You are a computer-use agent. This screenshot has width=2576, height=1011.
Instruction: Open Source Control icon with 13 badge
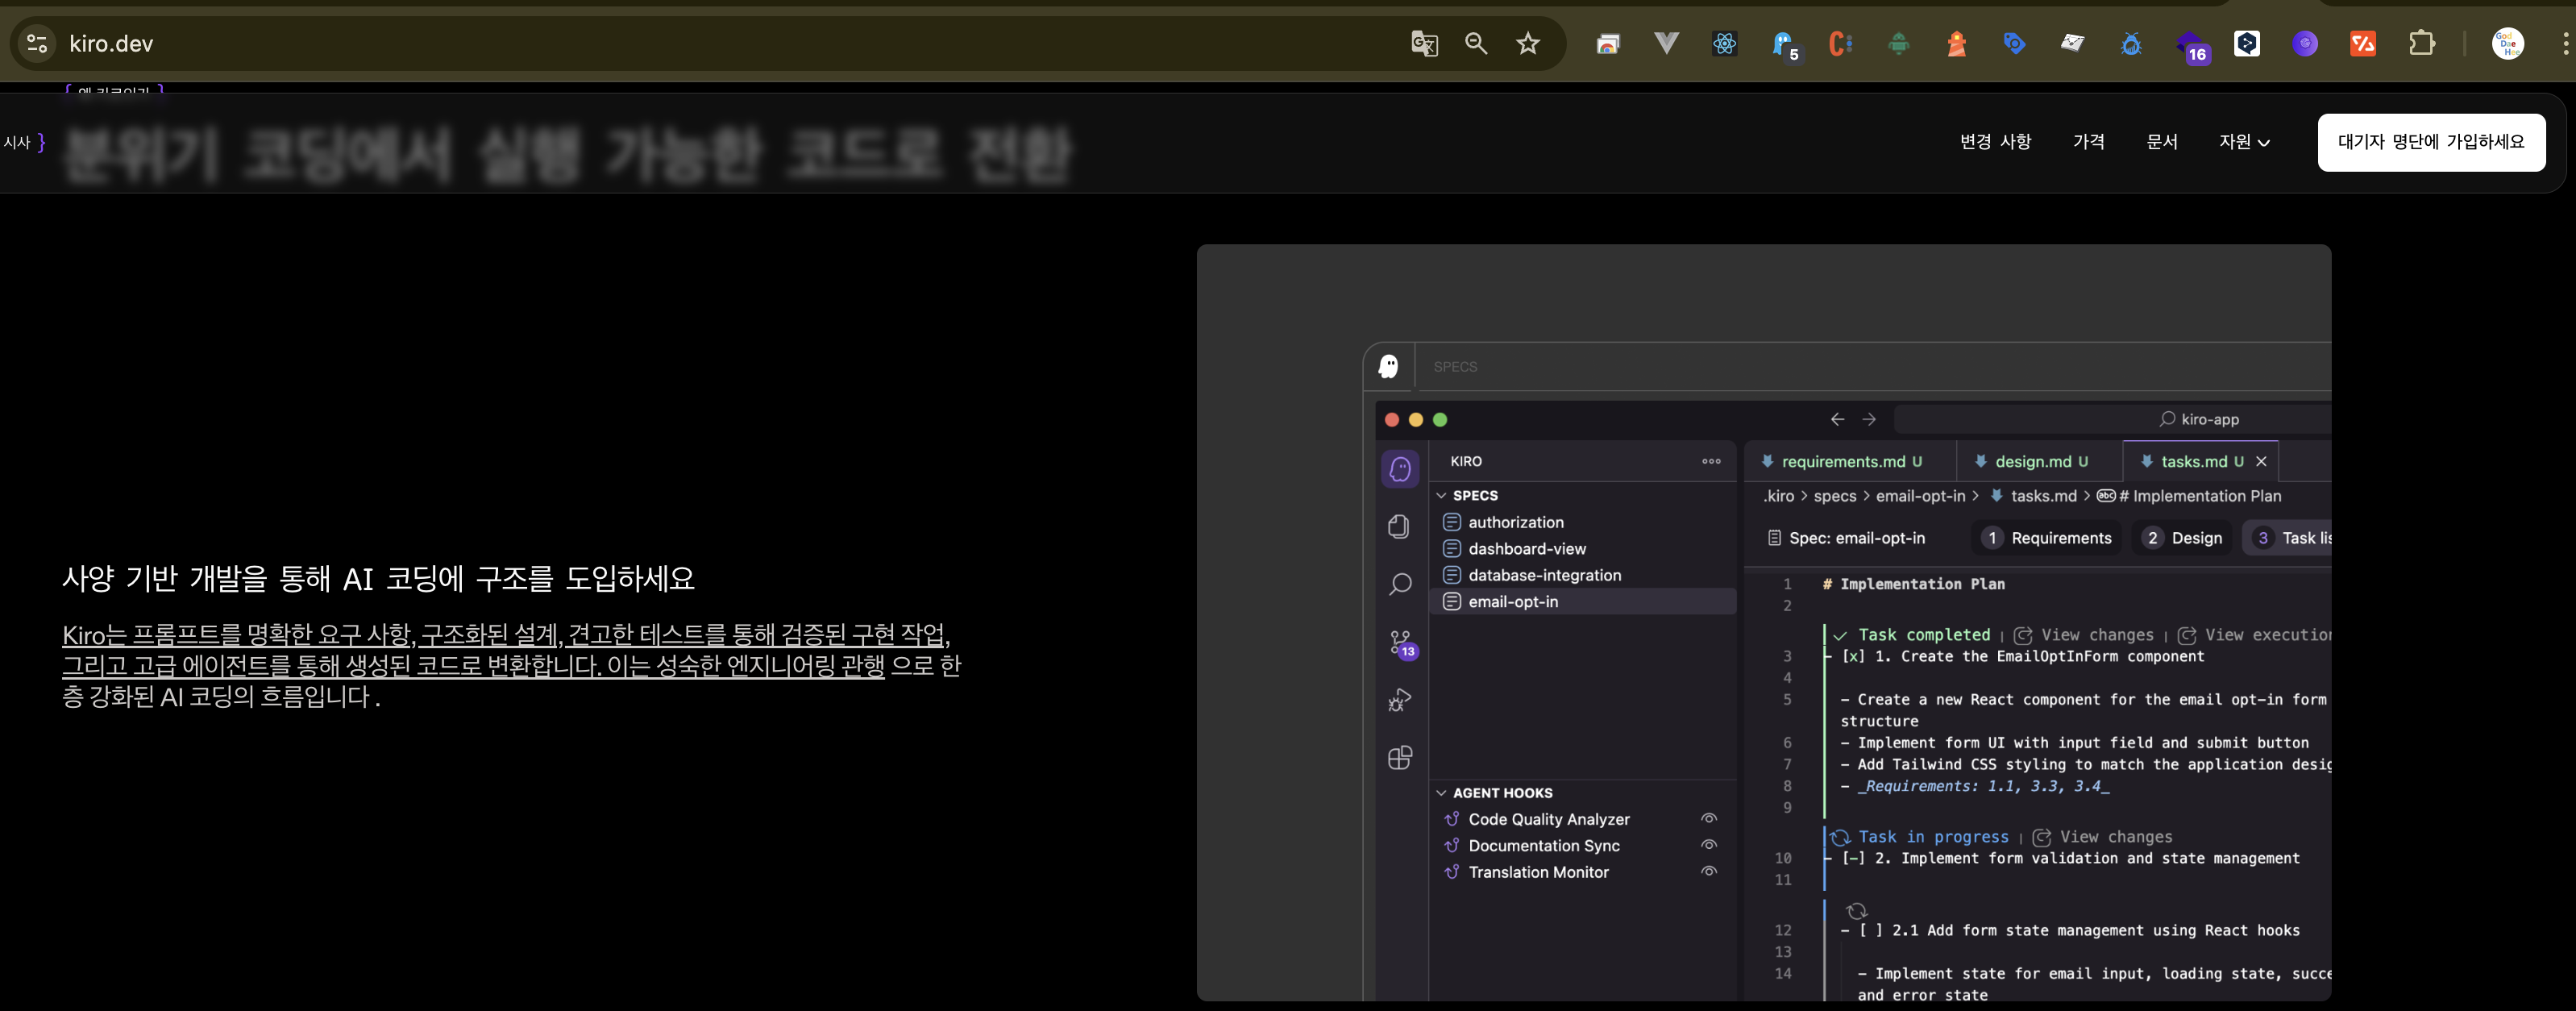[1401, 642]
